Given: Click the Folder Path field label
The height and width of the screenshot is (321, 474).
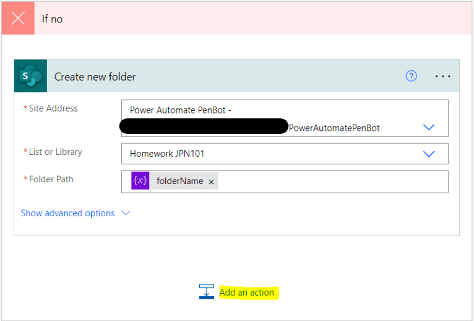Looking at the screenshot, I should pyautogui.click(x=52, y=179).
